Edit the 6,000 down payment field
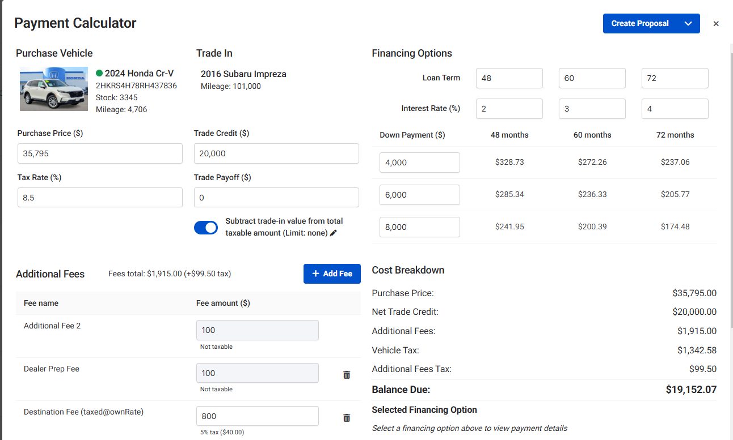 point(419,195)
